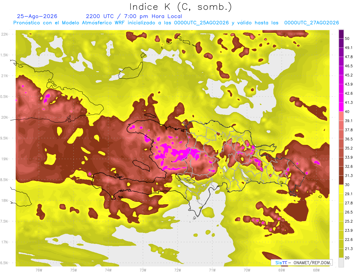This screenshot has height=274, width=355.
Task: Pick the gray colorbar segment below 20
Action: 341,262
